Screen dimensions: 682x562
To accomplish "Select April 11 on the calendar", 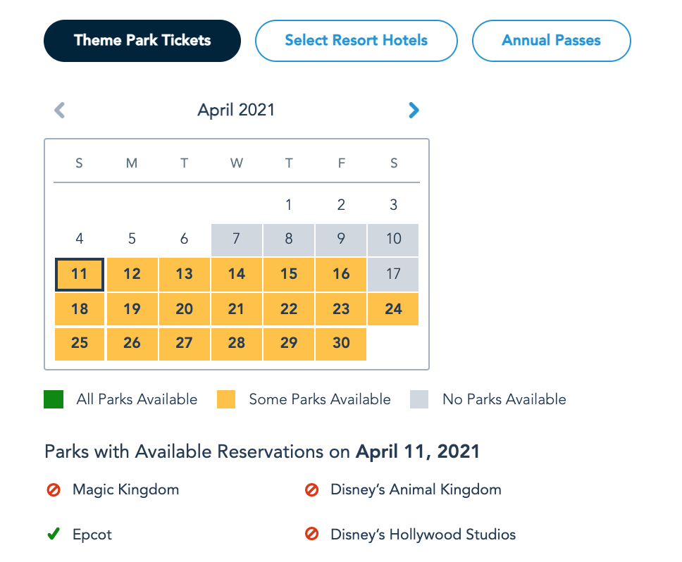I will pyautogui.click(x=80, y=274).
